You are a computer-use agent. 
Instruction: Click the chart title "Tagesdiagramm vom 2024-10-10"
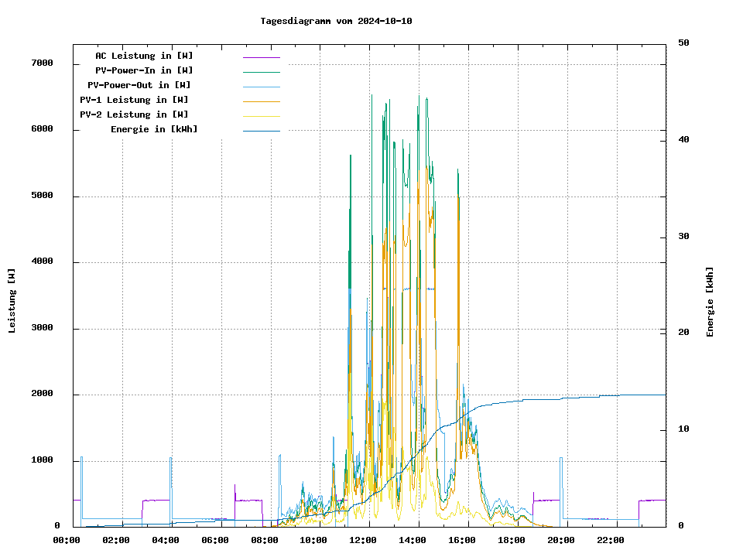336,21
